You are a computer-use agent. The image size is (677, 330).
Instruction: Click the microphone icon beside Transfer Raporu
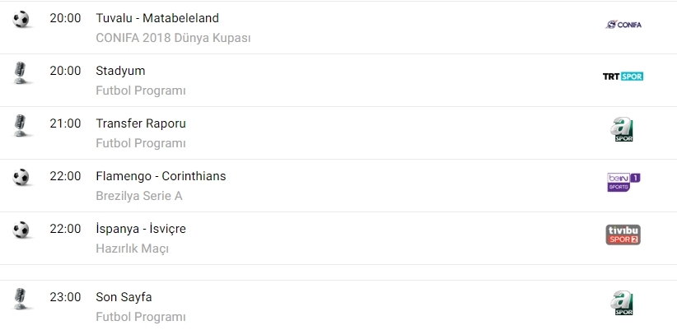click(x=21, y=125)
